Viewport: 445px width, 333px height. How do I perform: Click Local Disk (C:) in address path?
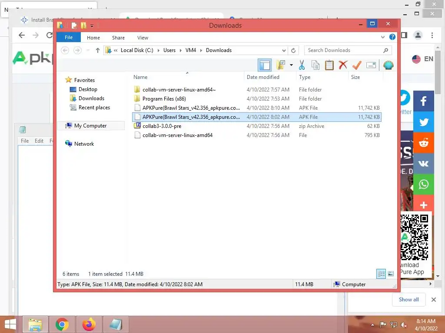(137, 50)
